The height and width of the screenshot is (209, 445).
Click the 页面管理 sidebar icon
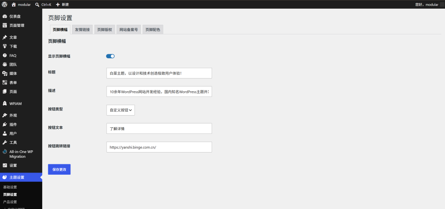point(4,25)
